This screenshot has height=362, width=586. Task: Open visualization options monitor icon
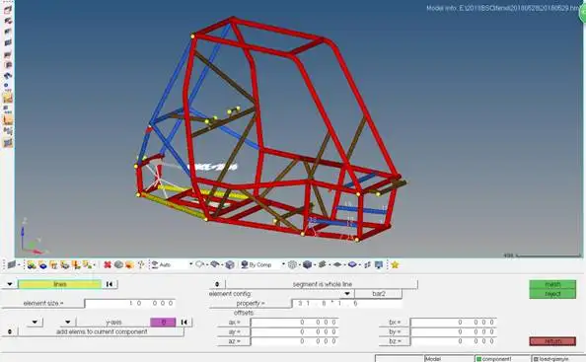pyautogui.click(x=379, y=265)
